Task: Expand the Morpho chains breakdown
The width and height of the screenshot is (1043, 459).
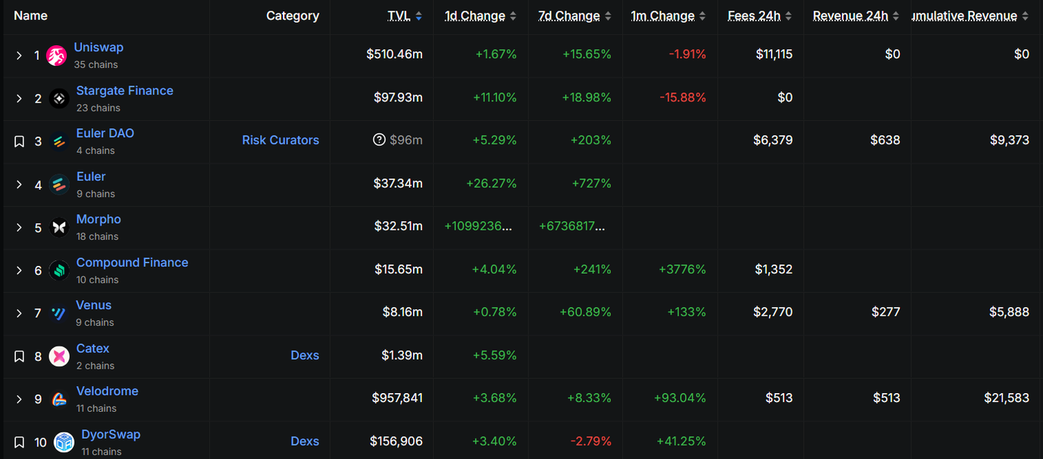Action: coord(19,228)
